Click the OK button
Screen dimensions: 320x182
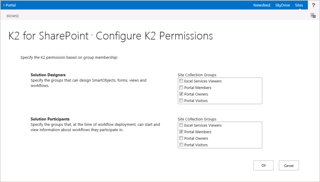(x=263, y=165)
